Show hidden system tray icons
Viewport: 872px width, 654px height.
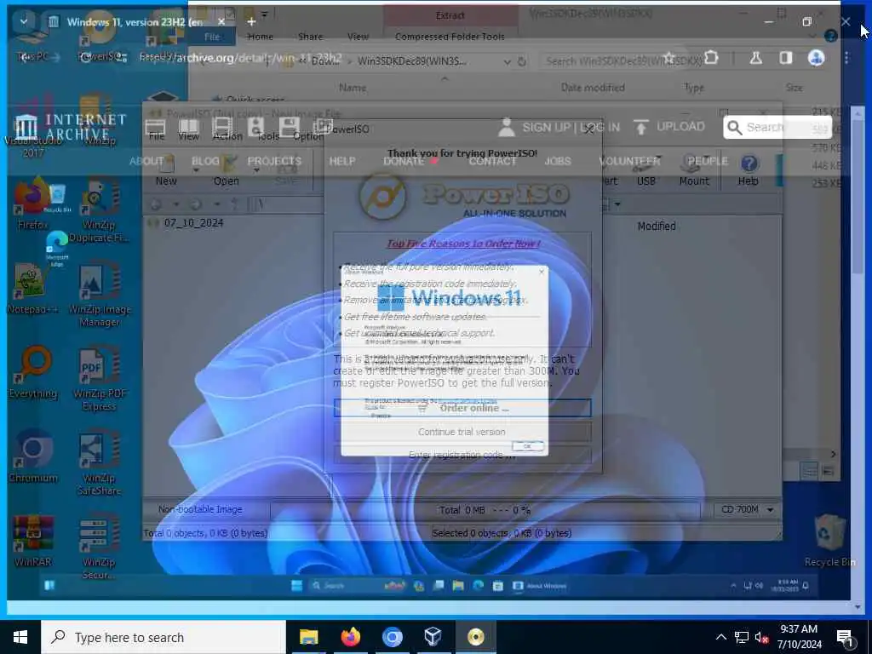(720, 637)
